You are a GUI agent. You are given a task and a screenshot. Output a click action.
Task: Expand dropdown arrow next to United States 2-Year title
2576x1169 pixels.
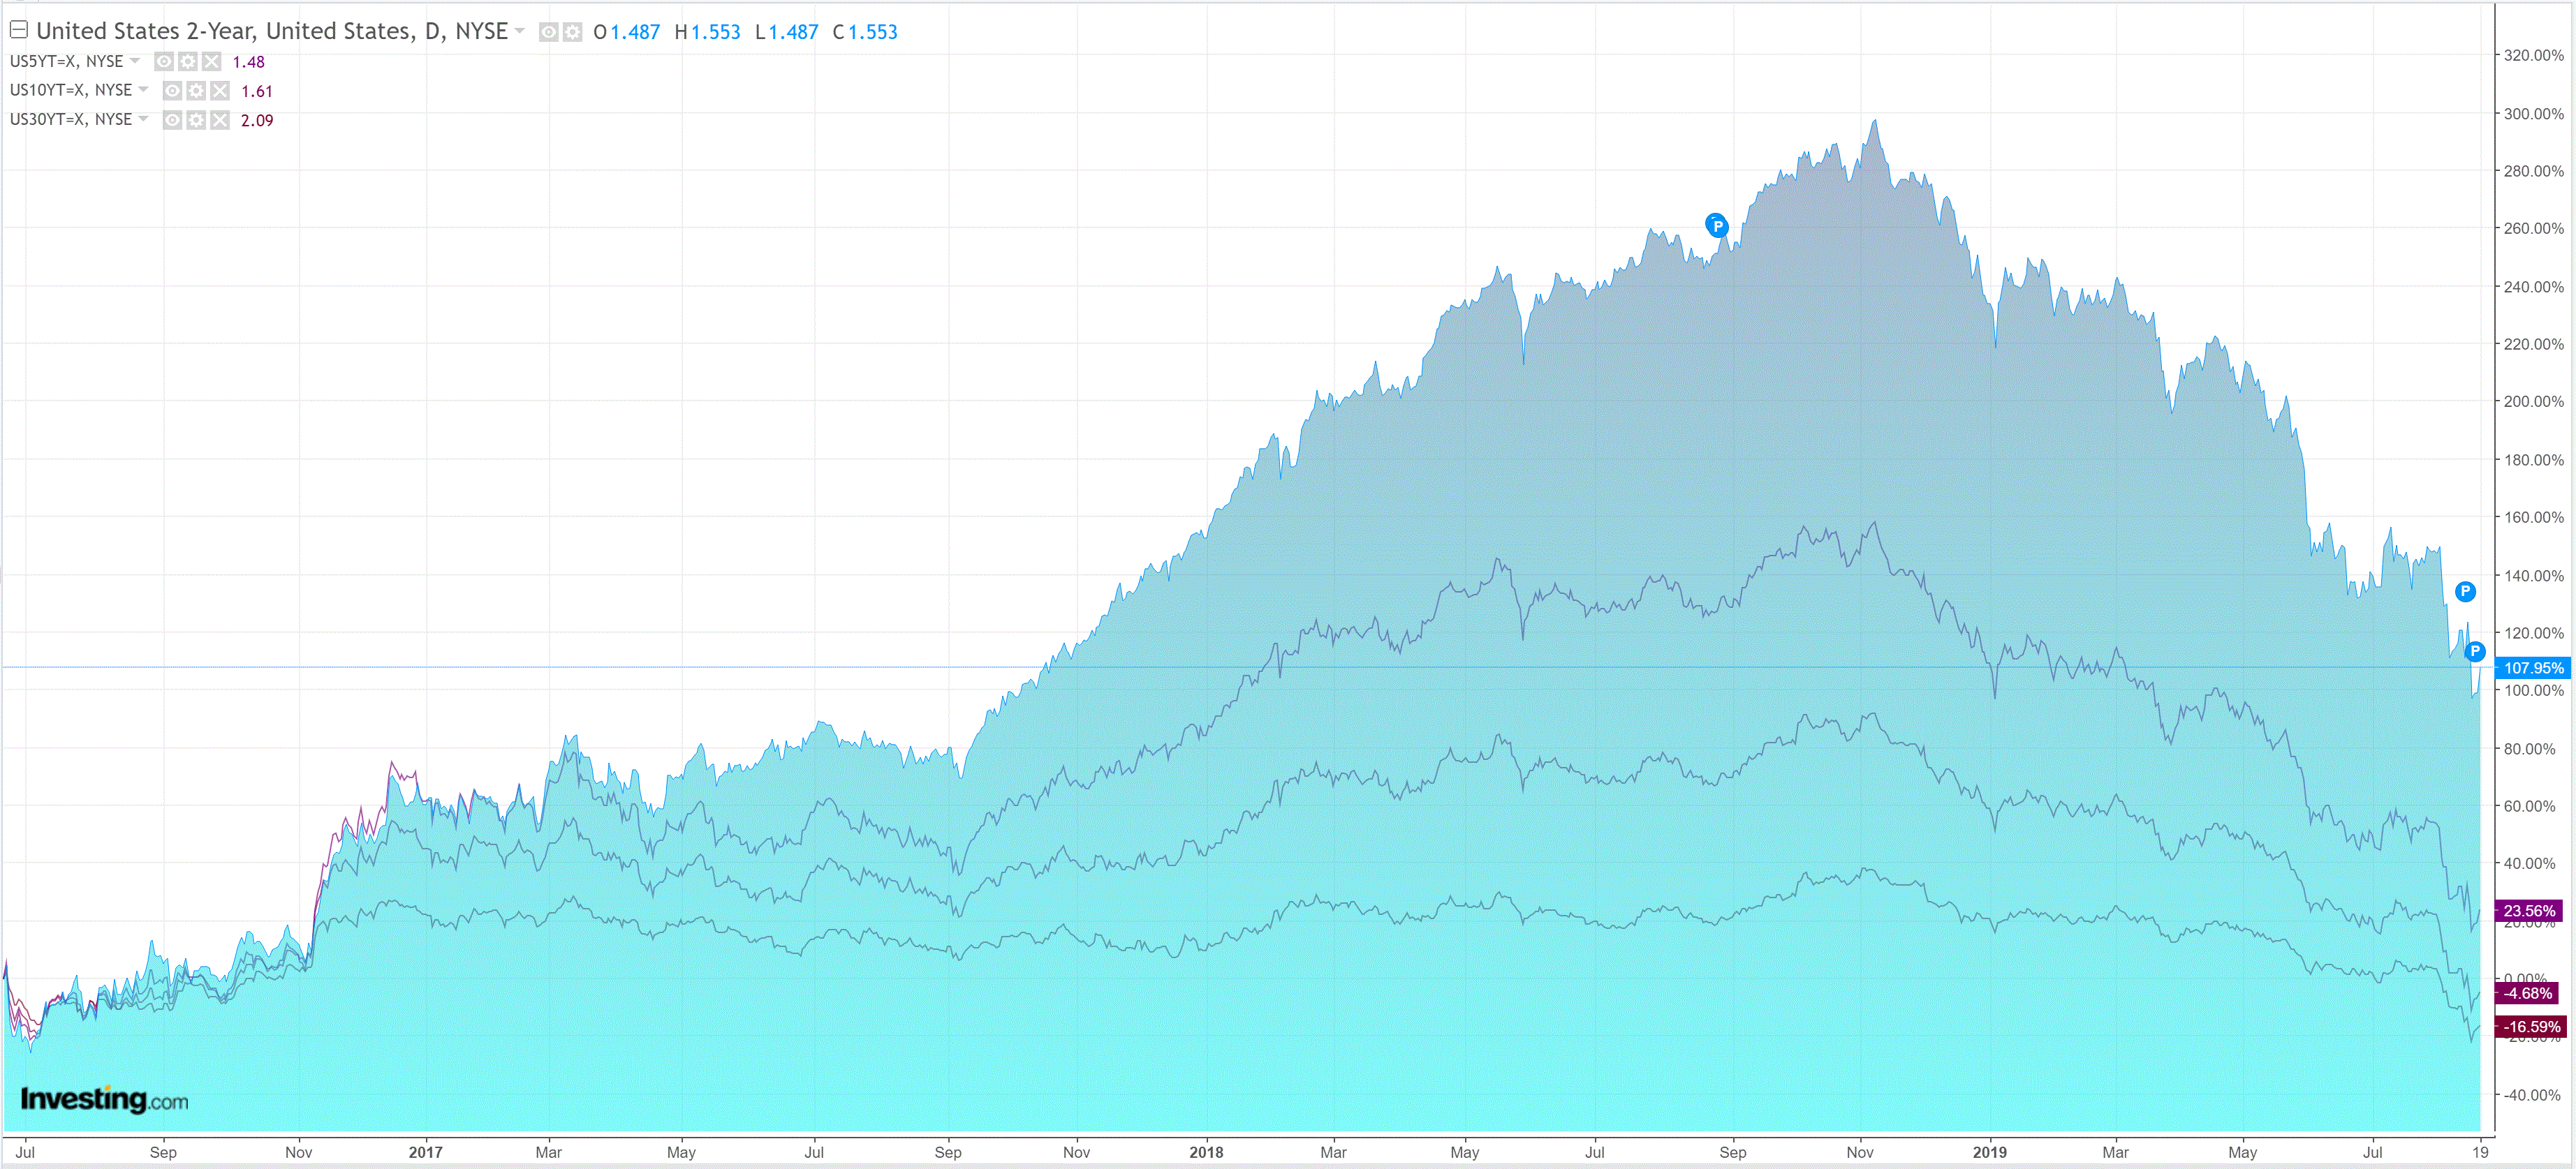pyautogui.click(x=520, y=31)
